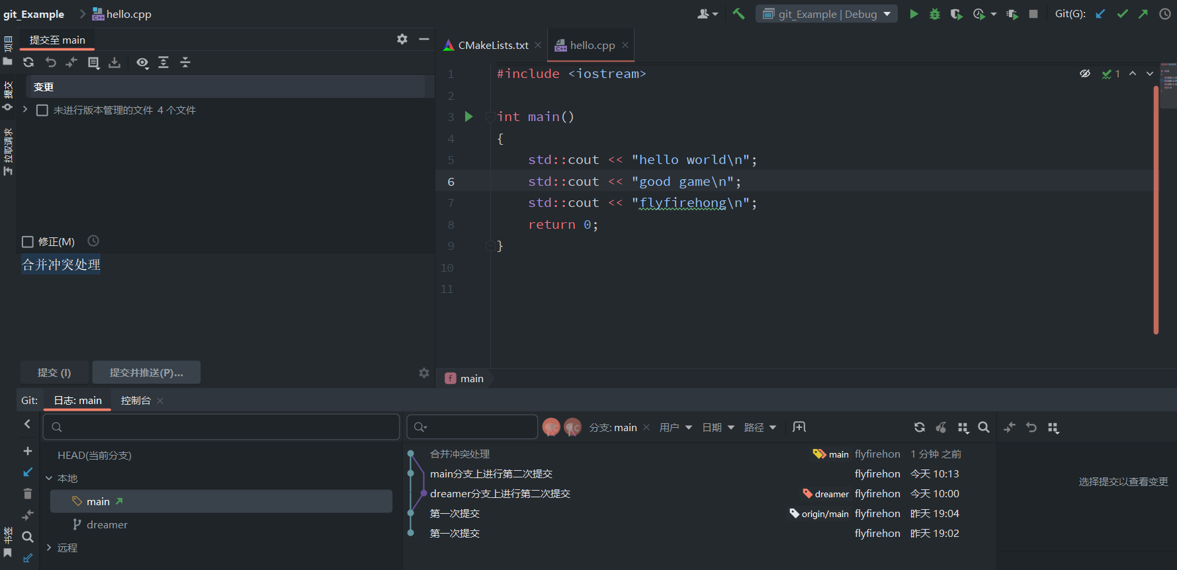The height and width of the screenshot is (570, 1177).
Task: Click the 提交并推送(P)... commit and push button
Action: 146,373
